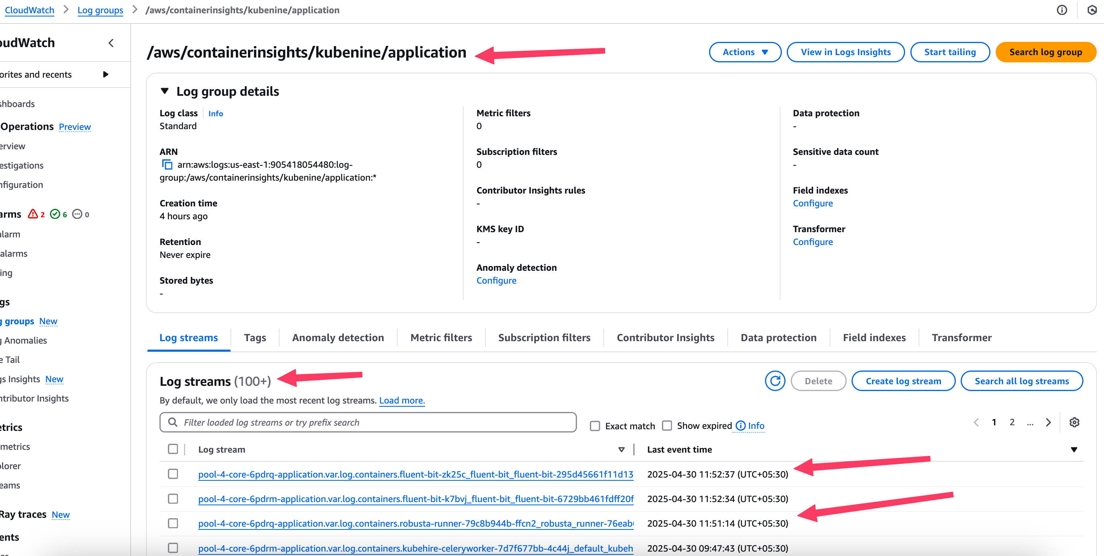The height and width of the screenshot is (556, 1104).
Task: Open Anomalies item in sidebar
Action: (x=24, y=340)
